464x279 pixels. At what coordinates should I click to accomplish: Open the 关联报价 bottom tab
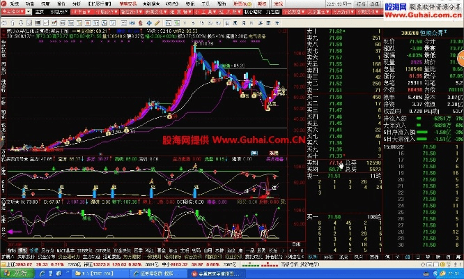(x=26, y=257)
